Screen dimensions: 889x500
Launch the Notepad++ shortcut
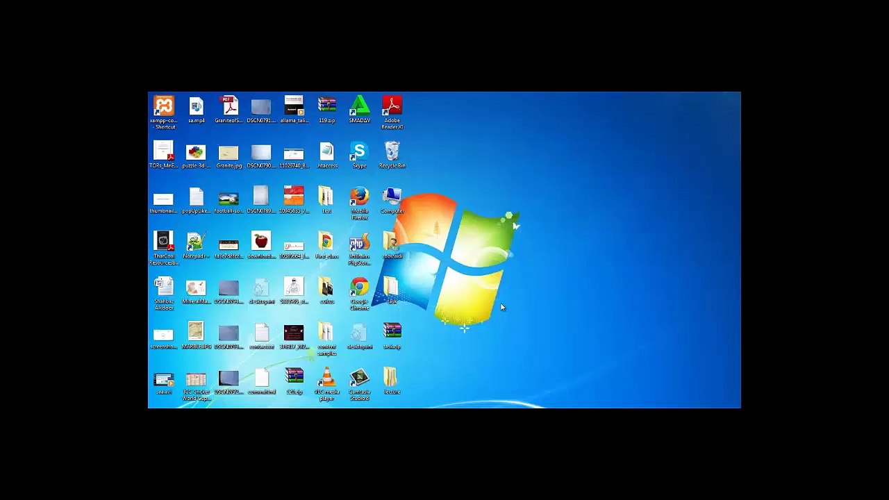point(196,242)
